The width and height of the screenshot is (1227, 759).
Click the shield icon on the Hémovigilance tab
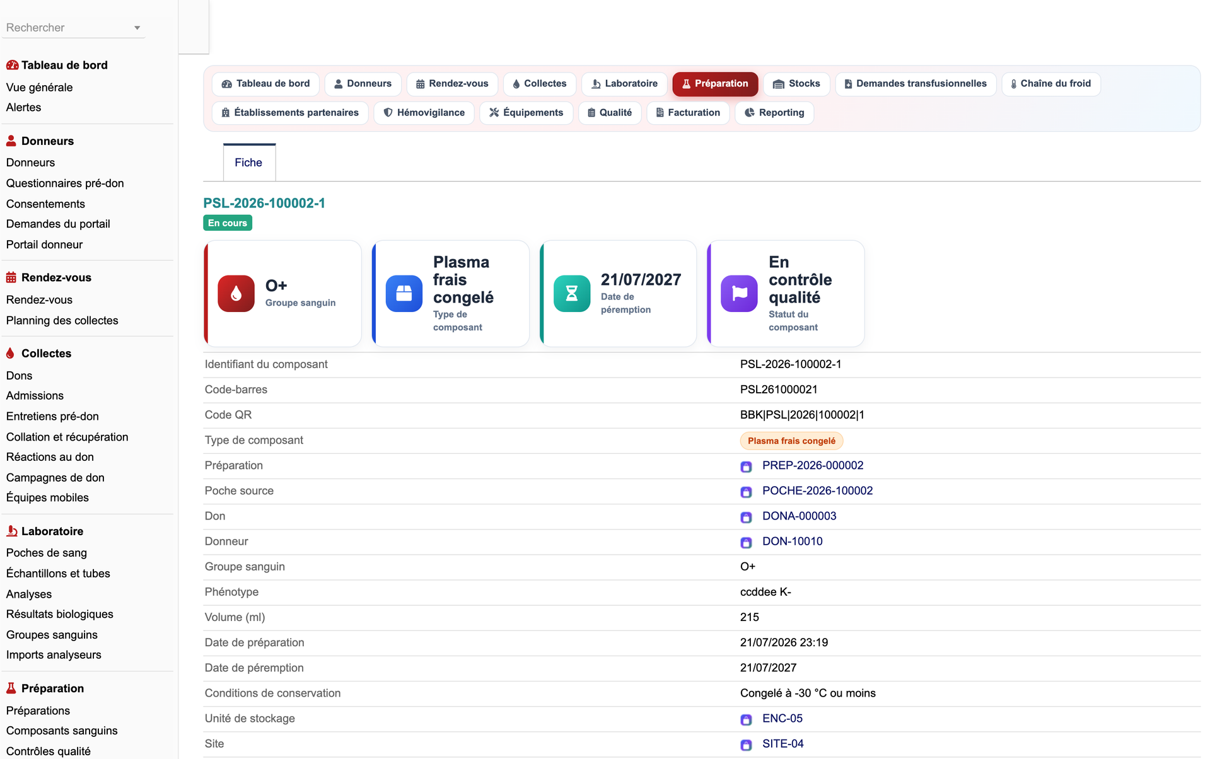(x=388, y=112)
